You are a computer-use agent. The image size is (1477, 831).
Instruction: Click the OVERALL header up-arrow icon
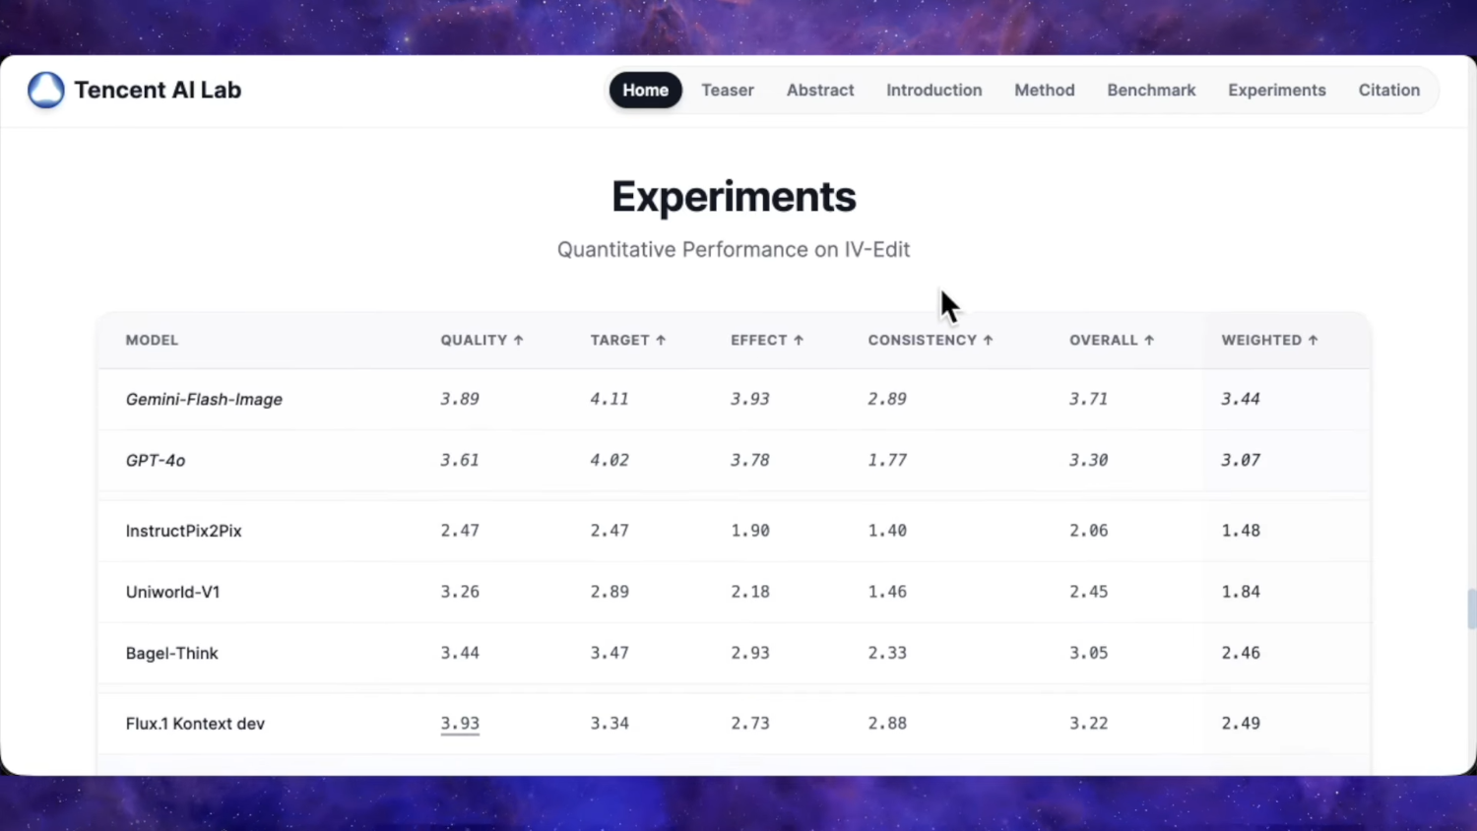[1148, 340]
